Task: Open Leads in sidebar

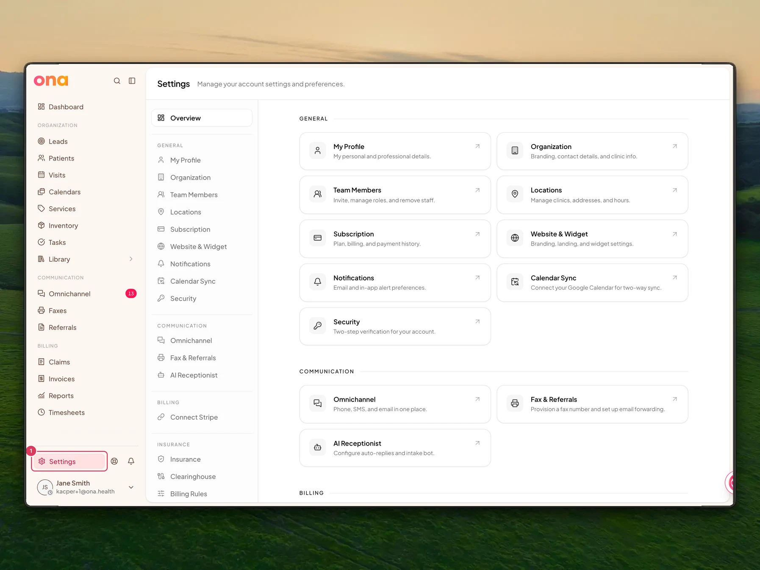Action: click(x=86, y=141)
